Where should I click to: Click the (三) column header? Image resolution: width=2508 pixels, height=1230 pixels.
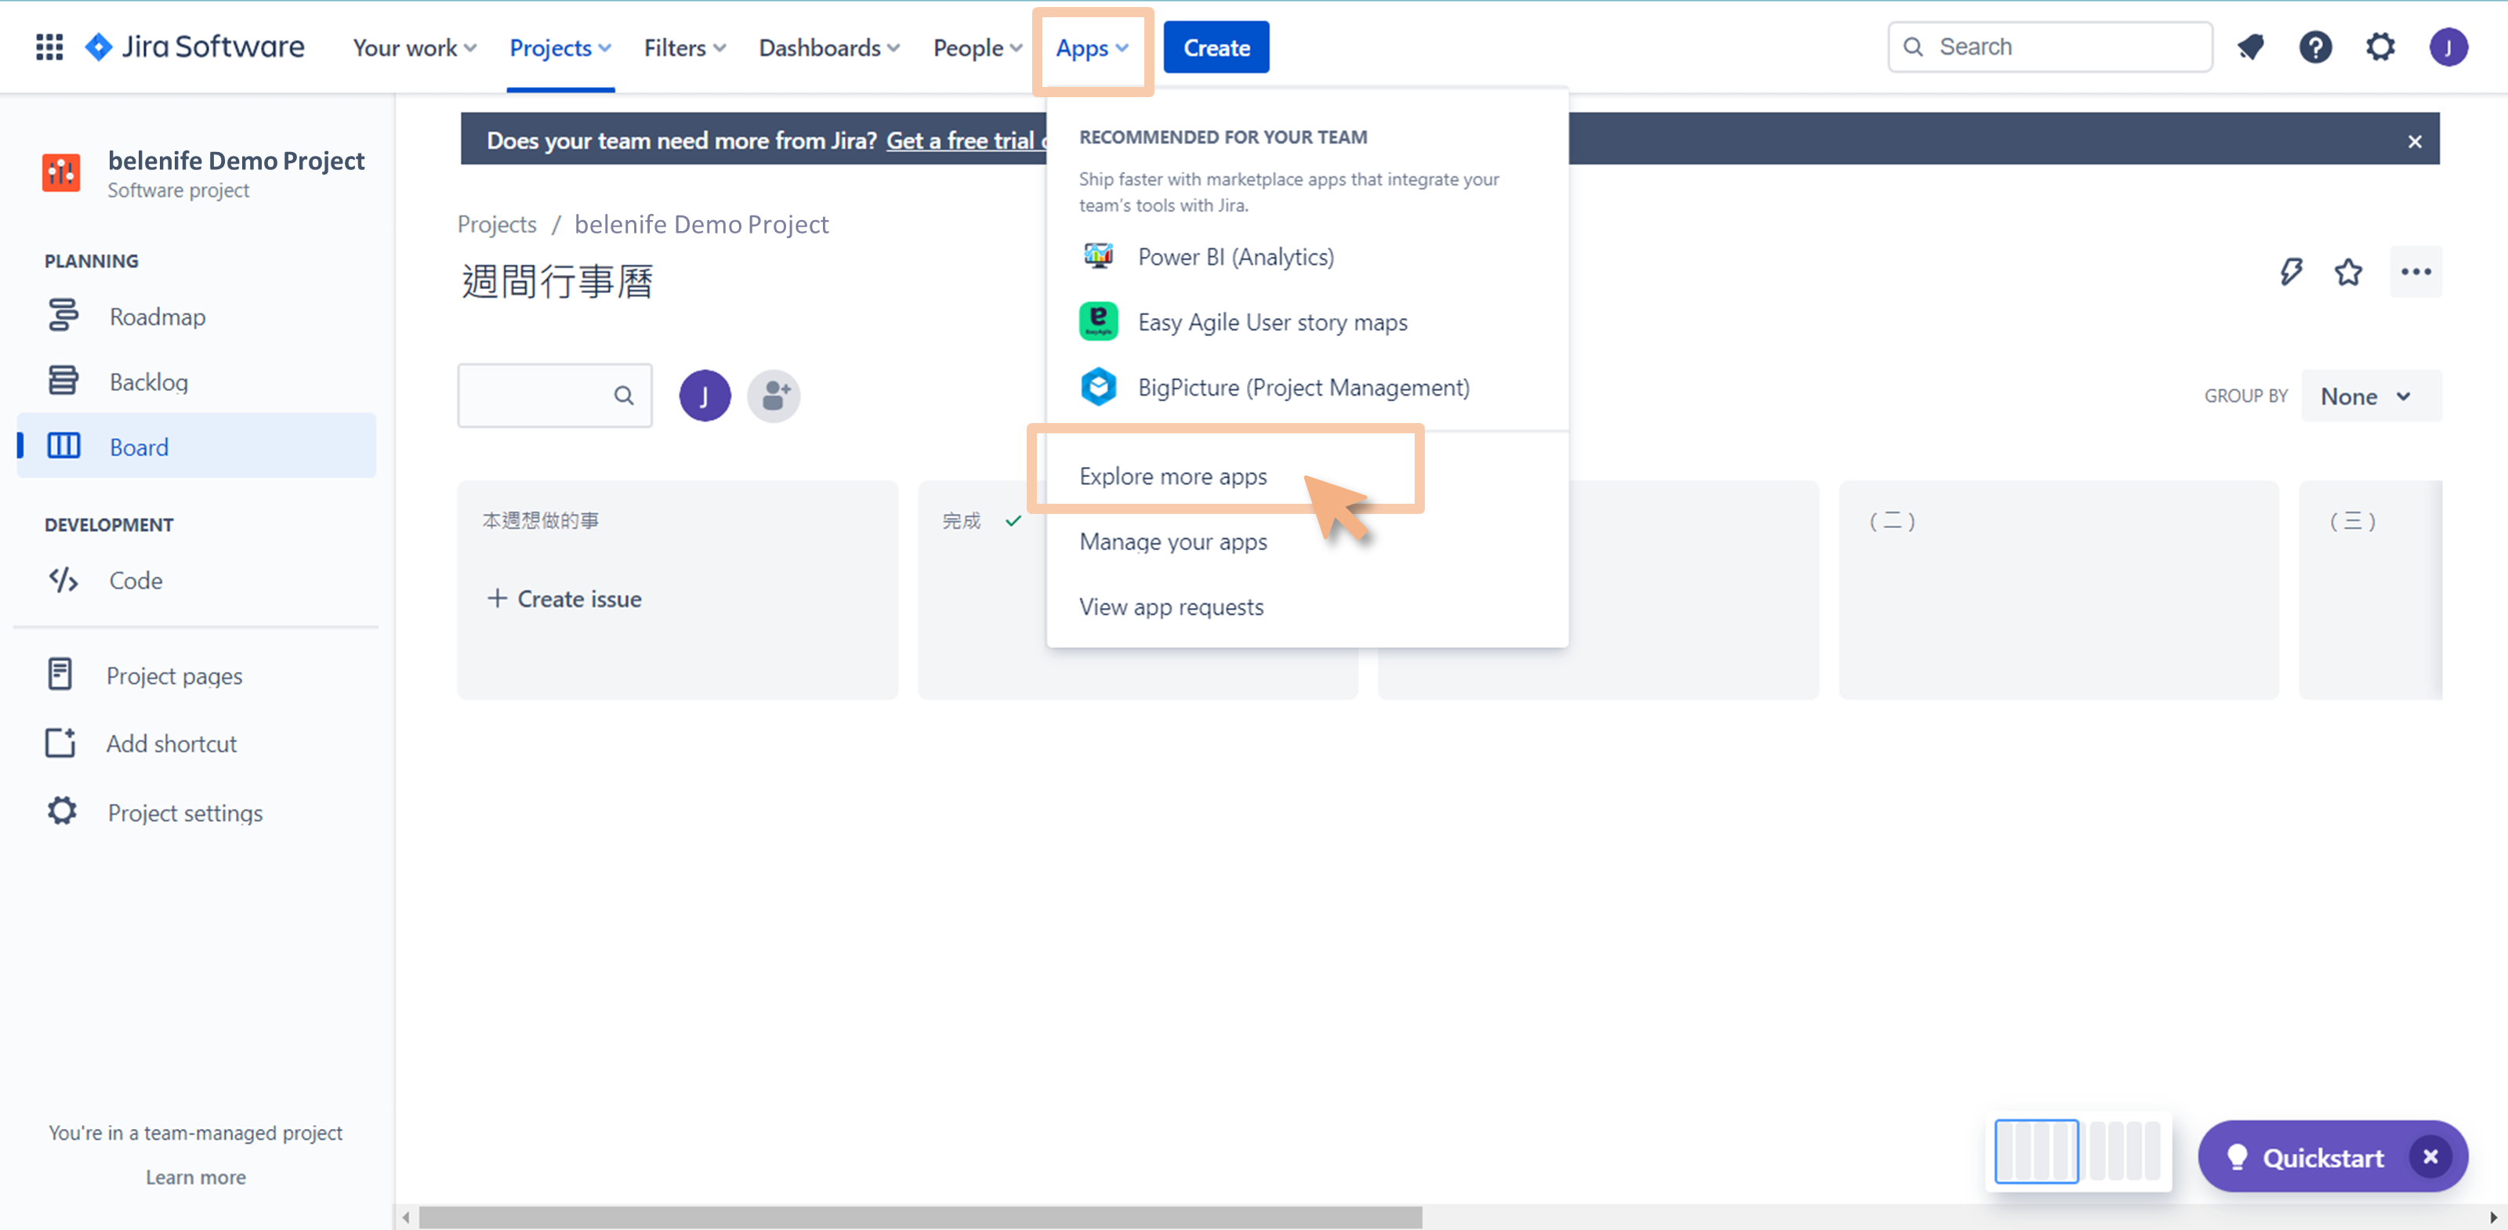tap(2352, 521)
